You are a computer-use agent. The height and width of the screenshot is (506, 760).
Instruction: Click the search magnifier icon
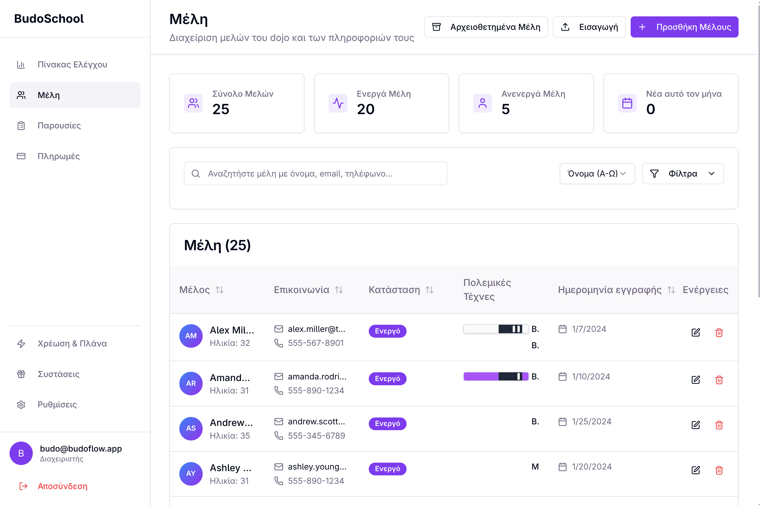(x=195, y=174)
